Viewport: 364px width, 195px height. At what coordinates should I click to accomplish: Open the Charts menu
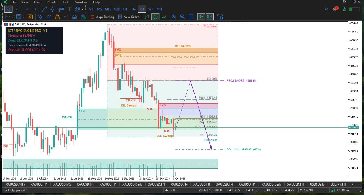52,2
